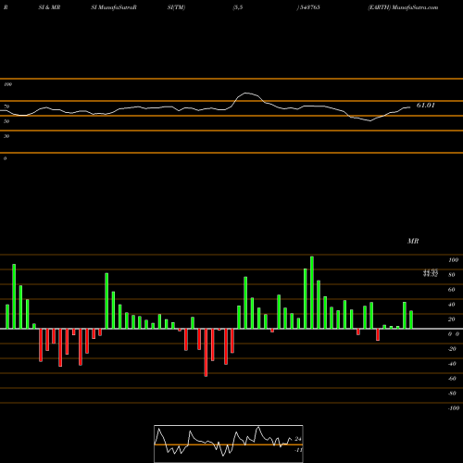Click the value -11 in the mini chart
This screenshot has width=463, height=463.
[298, 450]
